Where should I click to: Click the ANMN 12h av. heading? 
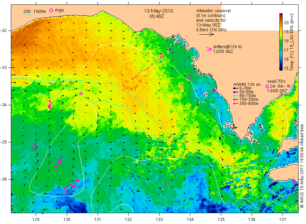pyautogui.click(x=248, y=85)
